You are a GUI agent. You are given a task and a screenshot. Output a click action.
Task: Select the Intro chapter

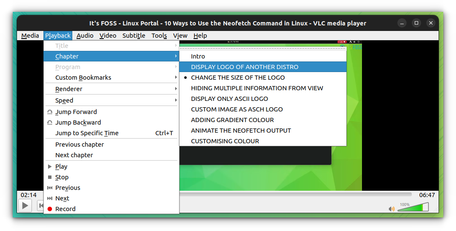[x=198, y=56]
